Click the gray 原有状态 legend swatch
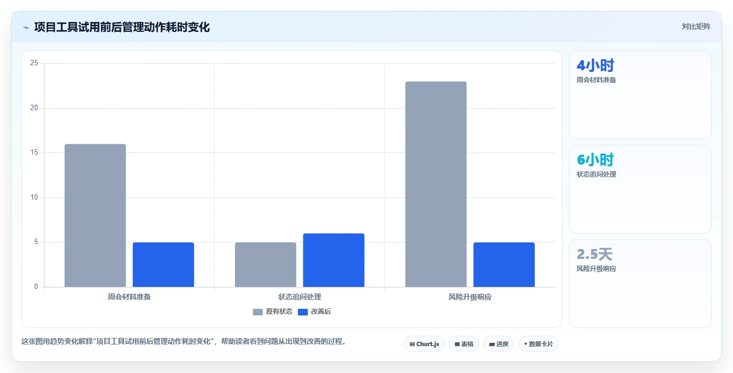Viewport: 733px width, 373px height. click(x=258, y=312)
